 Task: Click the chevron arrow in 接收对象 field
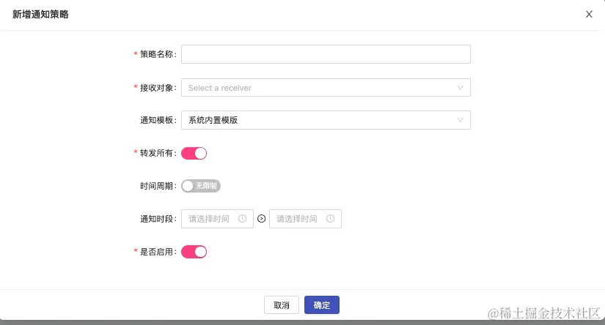[460, 88]
